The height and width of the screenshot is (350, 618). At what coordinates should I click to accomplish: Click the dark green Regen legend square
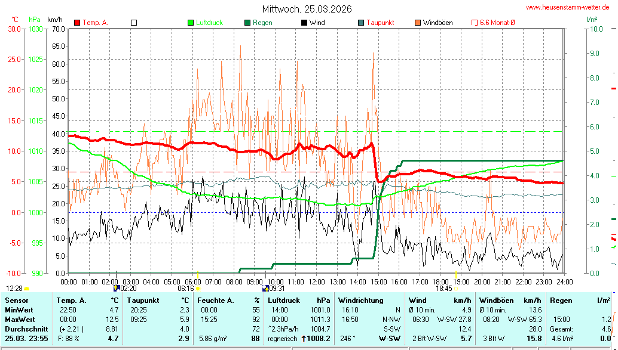coord(247,23)
